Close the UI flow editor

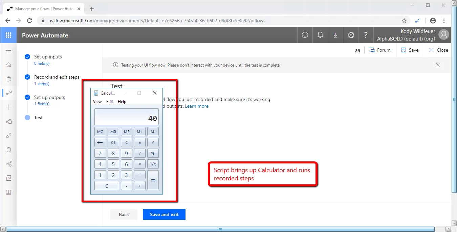coord(438,50)
